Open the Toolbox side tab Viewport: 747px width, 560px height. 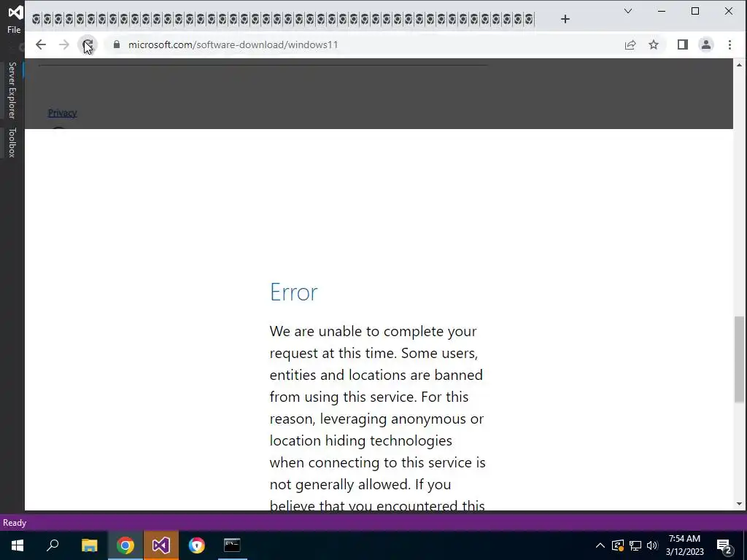(12, 142)
